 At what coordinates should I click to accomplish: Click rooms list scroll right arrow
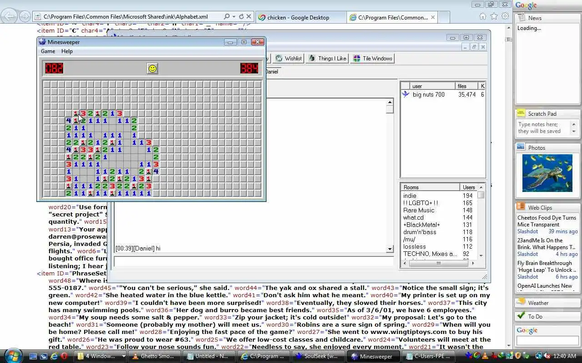473,263
